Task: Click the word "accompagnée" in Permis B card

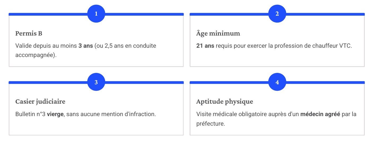Action: coord(35,56)
